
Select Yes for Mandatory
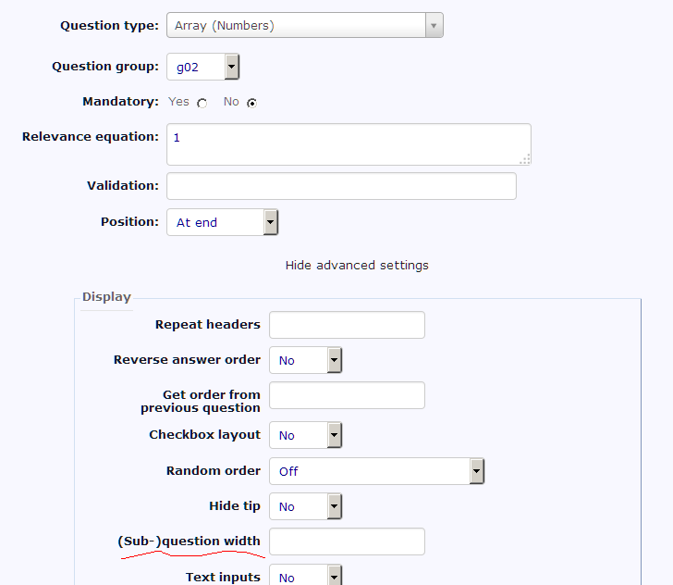pyautogui.click(x=202, y=103)
